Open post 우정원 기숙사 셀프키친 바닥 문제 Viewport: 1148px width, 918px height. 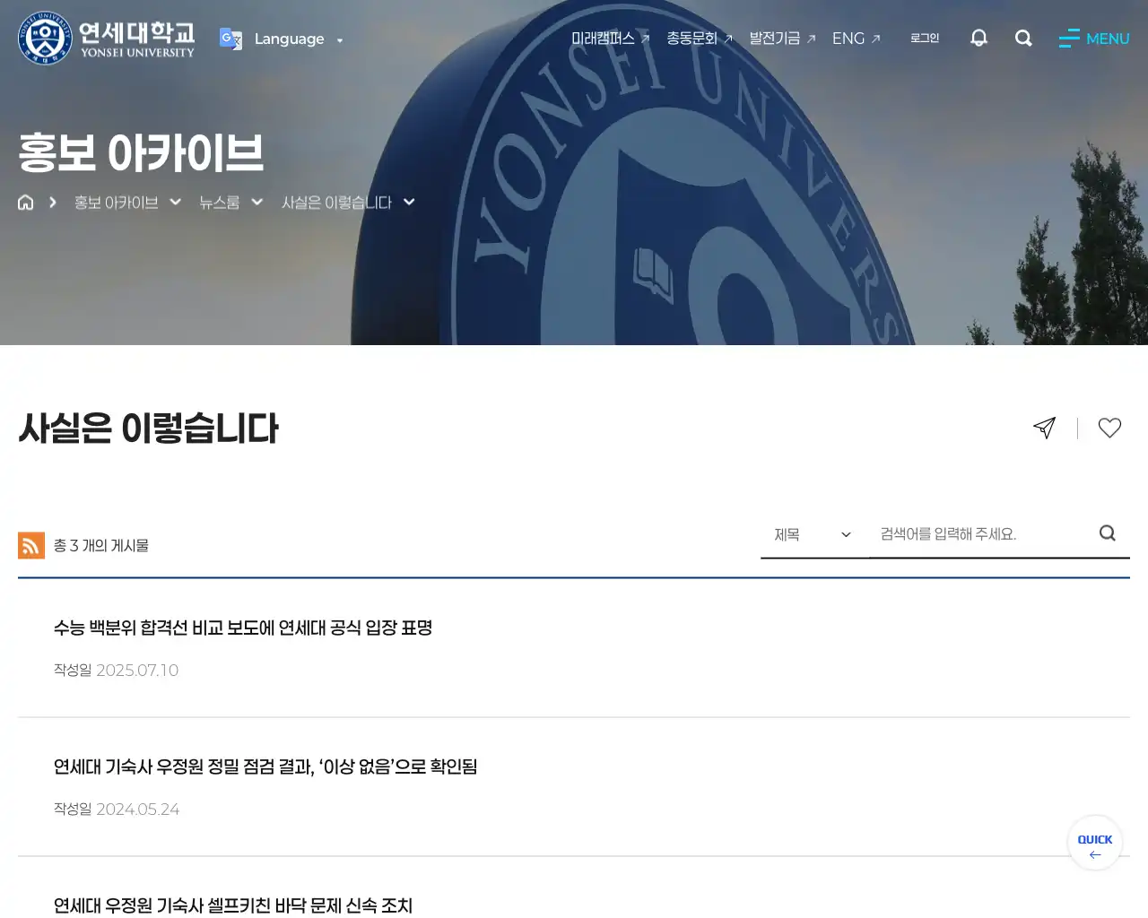click(x=233, y=905)
